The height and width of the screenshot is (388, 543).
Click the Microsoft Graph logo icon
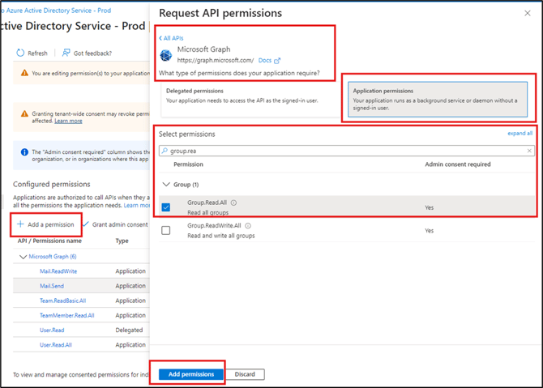tap(166, 55)
